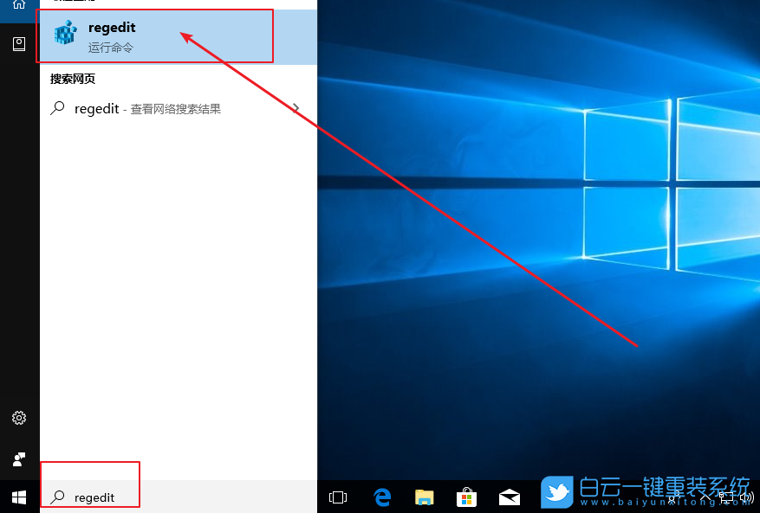This screenshot has height=513, width=760.
Task: Click the desktop wallpaper area
Action: point(537,260)
